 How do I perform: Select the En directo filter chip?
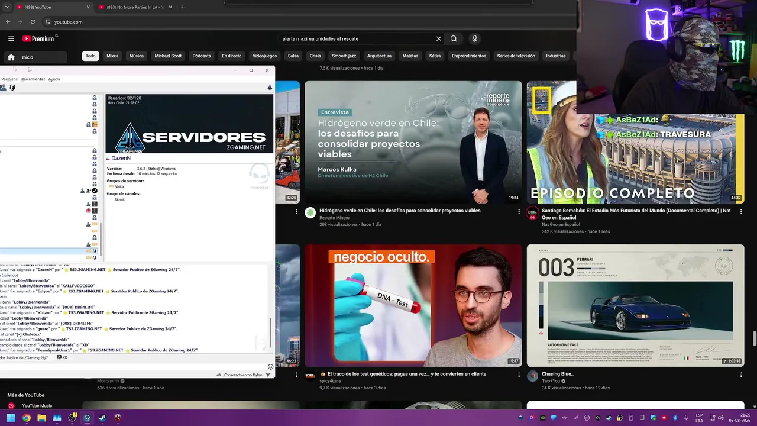(x=232, y=56)
